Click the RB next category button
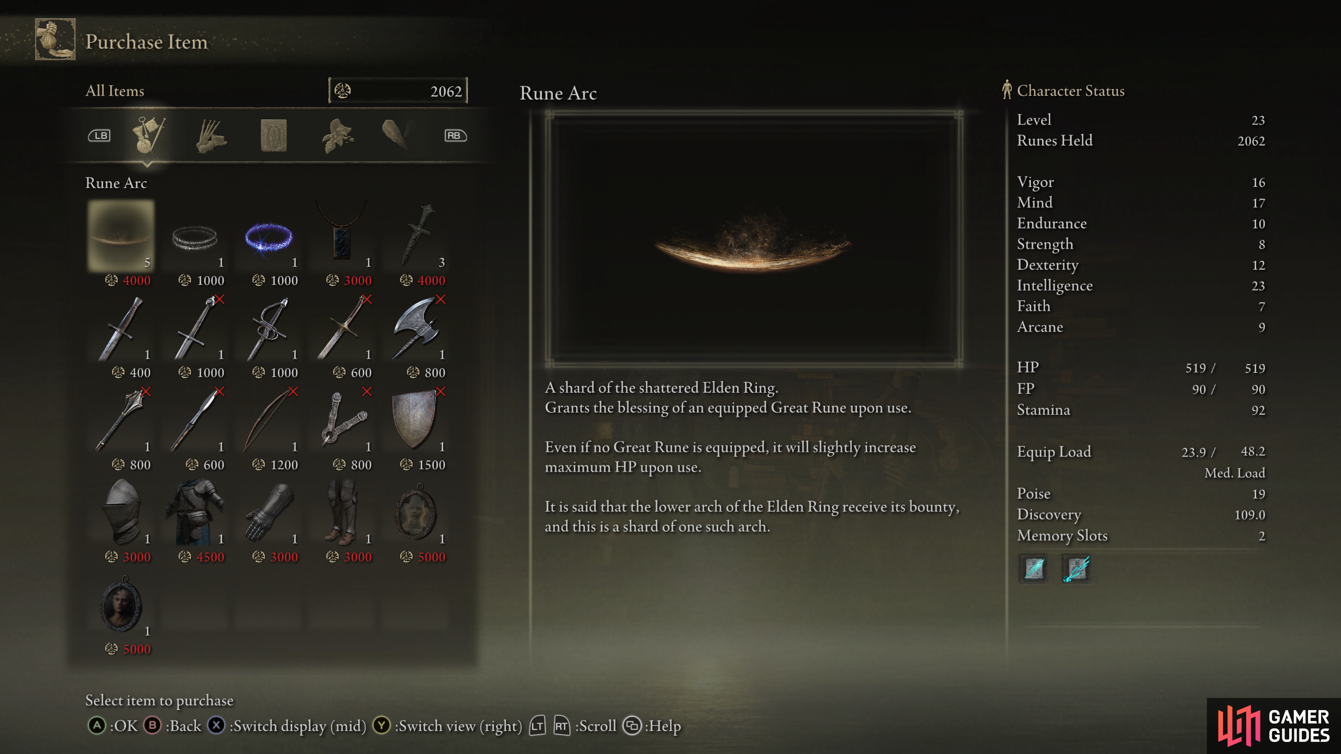The width and height of the screenshot is (1341, 754). tap(455, 136)
